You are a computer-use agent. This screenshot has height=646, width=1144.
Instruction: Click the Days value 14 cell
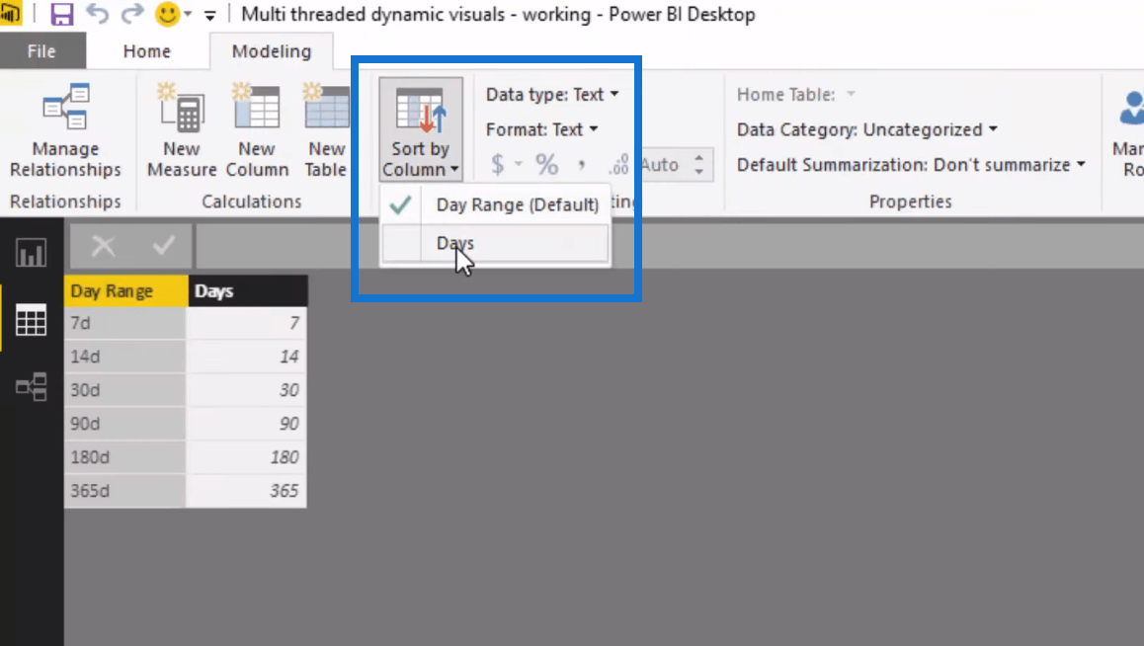tap(247, 357)
